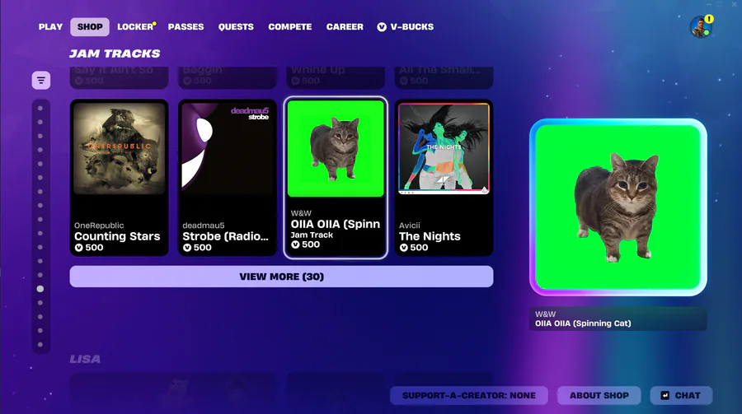Switch to the Locker tab

coord(136,27)
